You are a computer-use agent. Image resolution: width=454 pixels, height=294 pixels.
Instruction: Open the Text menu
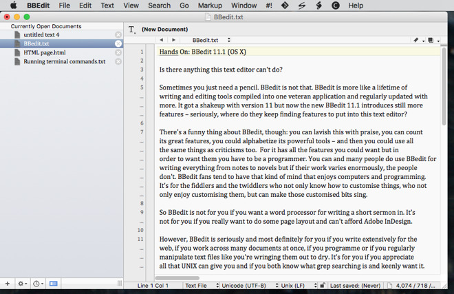(x=107, y=6)
